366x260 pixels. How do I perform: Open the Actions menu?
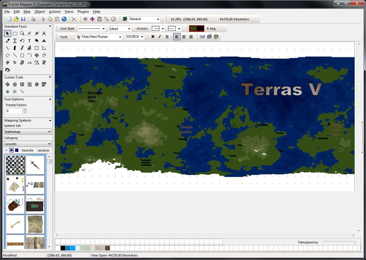point(55,12)
